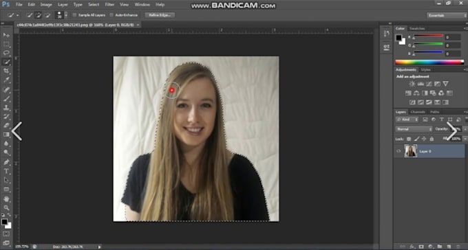Select the Dodge tool
The height and width of the screenshot is (250, 468).
(6, 152)
